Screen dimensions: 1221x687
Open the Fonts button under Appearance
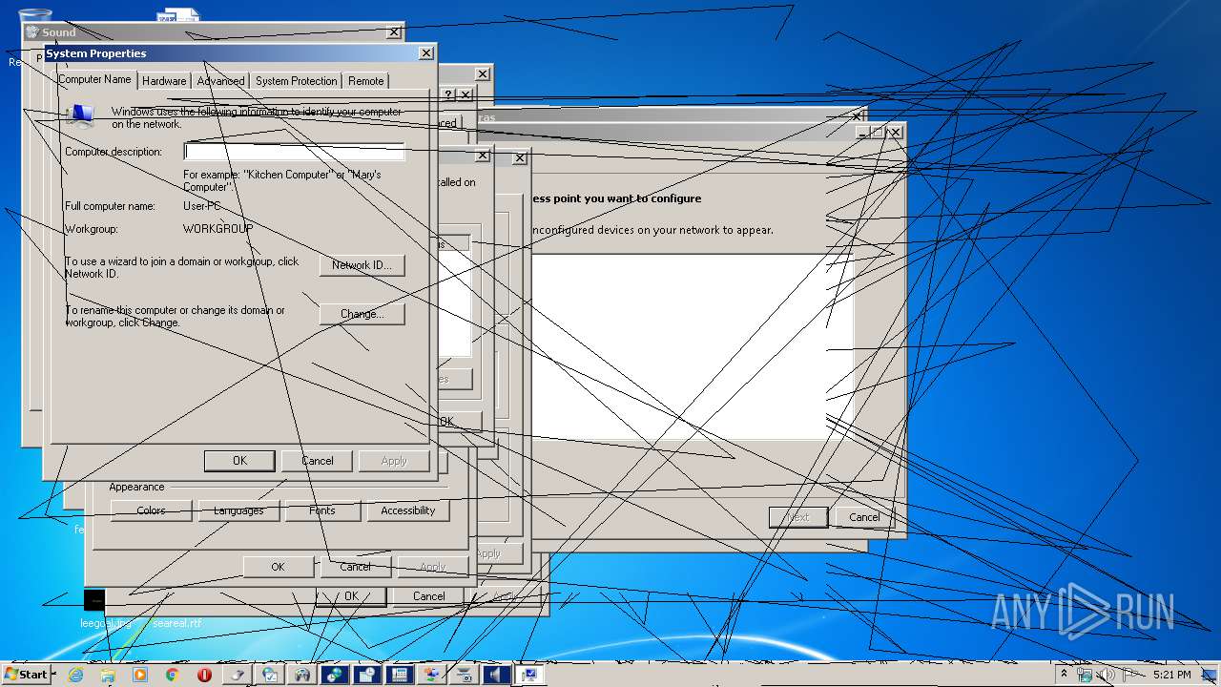tap(322, 510)
